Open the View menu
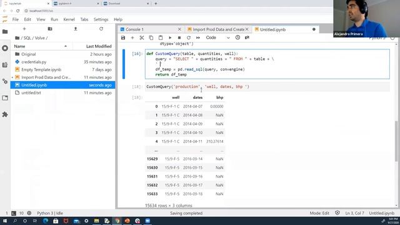400x225 pixels. pyautogui.click(x=41, y=19)
